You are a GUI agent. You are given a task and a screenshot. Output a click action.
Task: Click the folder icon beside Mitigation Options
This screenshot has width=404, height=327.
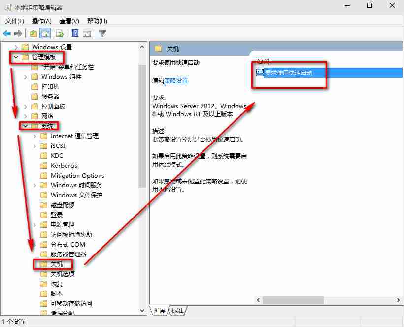coord(44,176)
